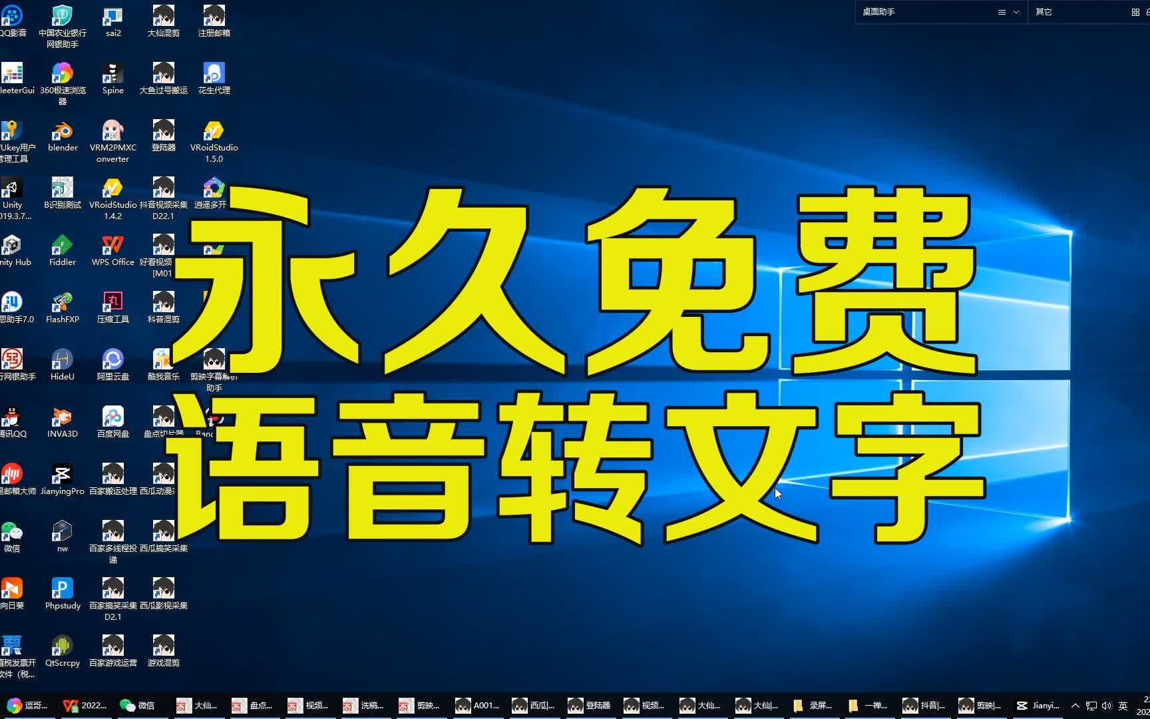Open VRM2PMXConverter desktop icon
The height and width of the screenshot is (719, 1150).
tap(113, 142)
